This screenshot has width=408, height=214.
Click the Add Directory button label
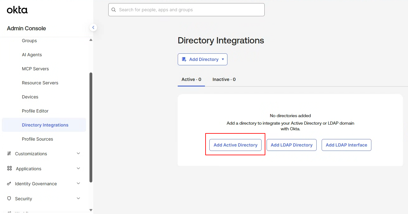pyautogui.click(x=204, y=59)
